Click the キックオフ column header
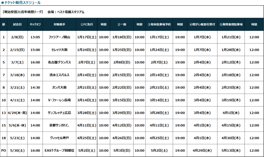Screen dimensions: 264x157 coord(35,24)
